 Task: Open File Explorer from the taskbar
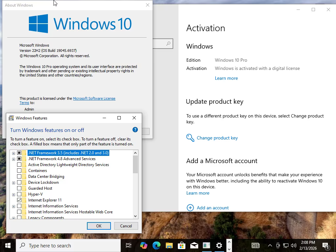[x=169, y=245]
